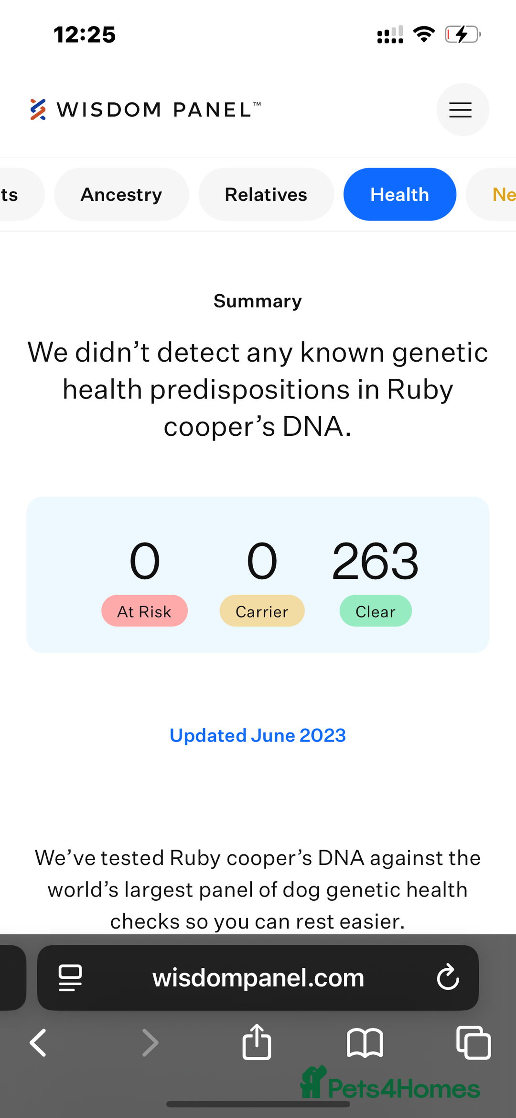Image resolution: width=516 pixels, height=1118 pixels.
Task: Tap the wisdompanel.com address field
Action: [x=258, y=977]
